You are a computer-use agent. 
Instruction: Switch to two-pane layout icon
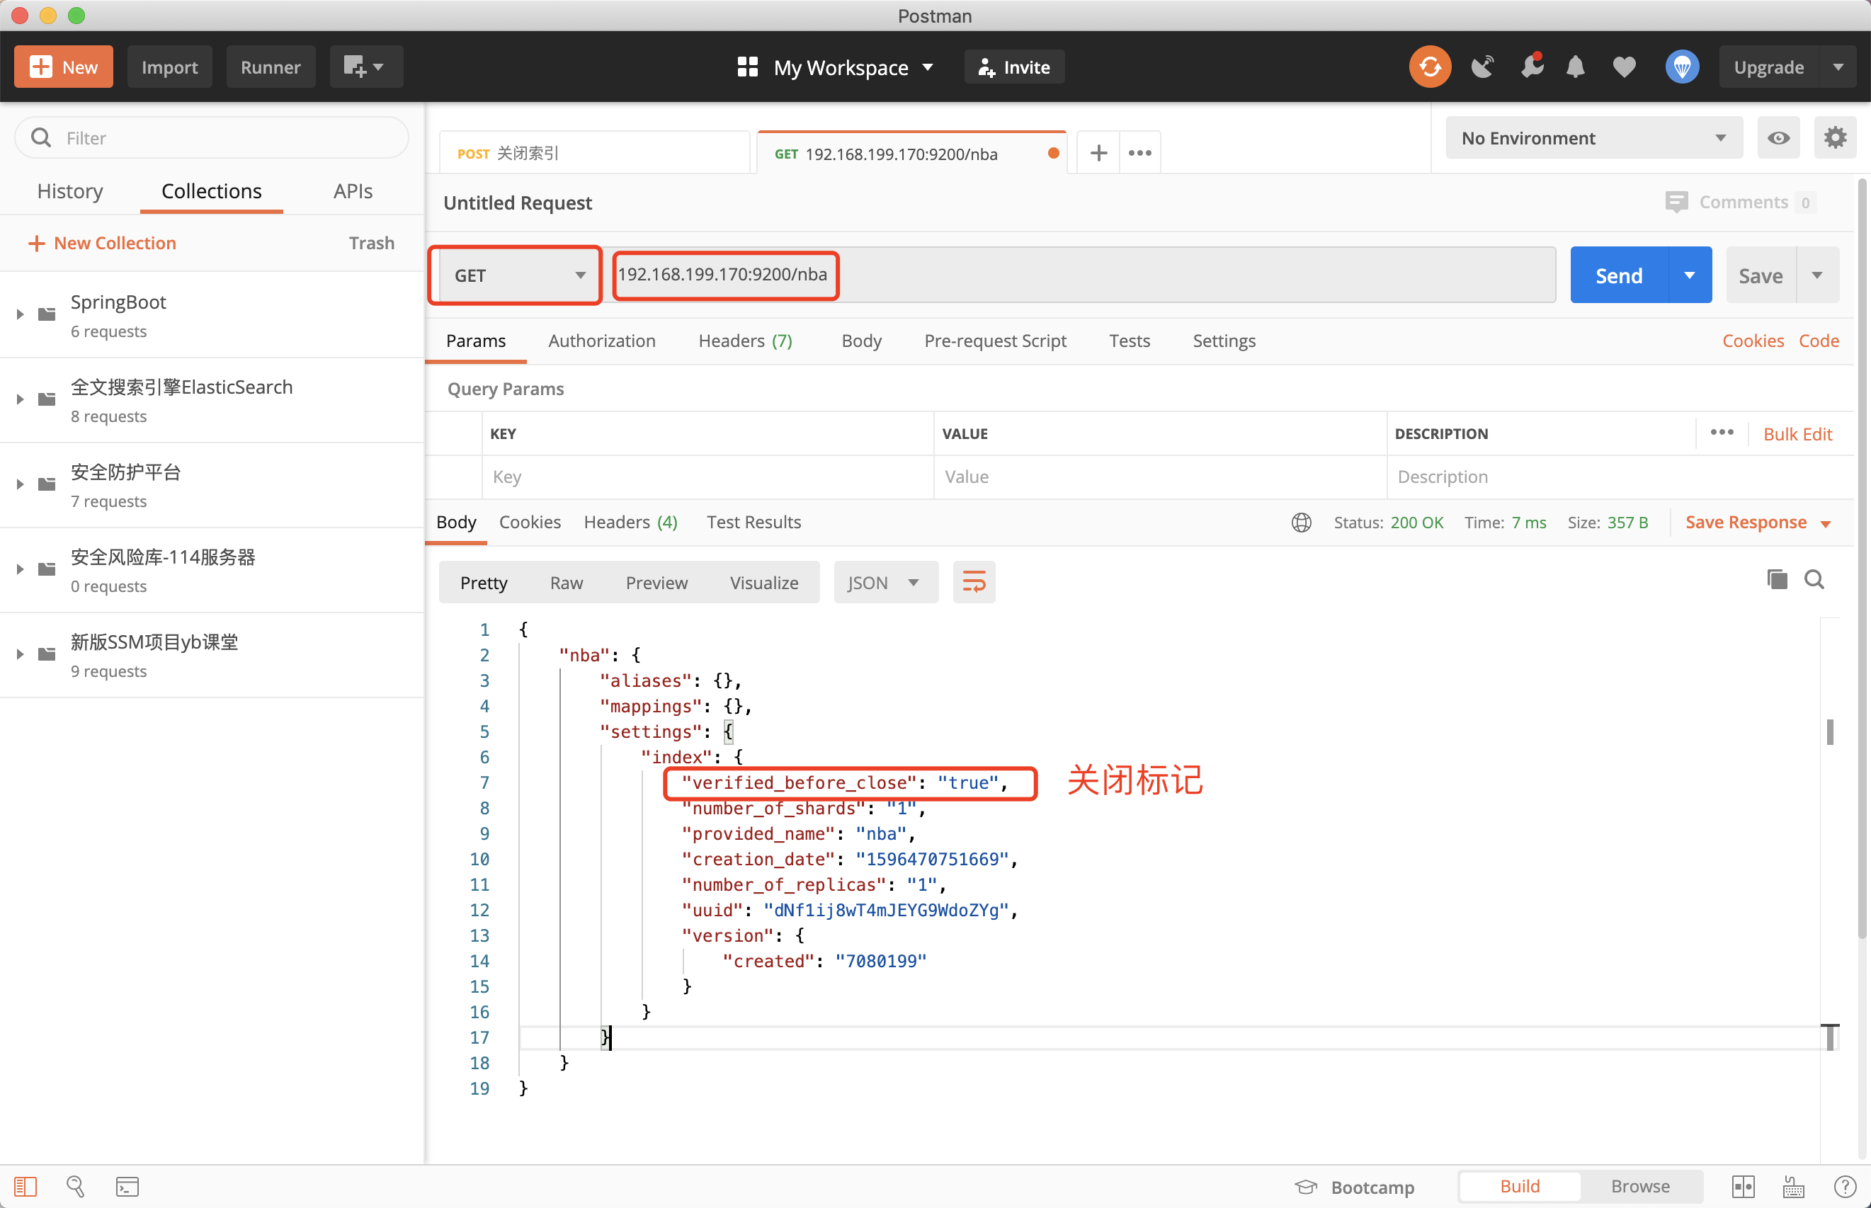(x=1743, y=1186)
